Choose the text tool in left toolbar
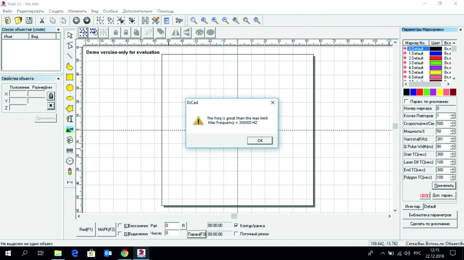 point(70,119)
